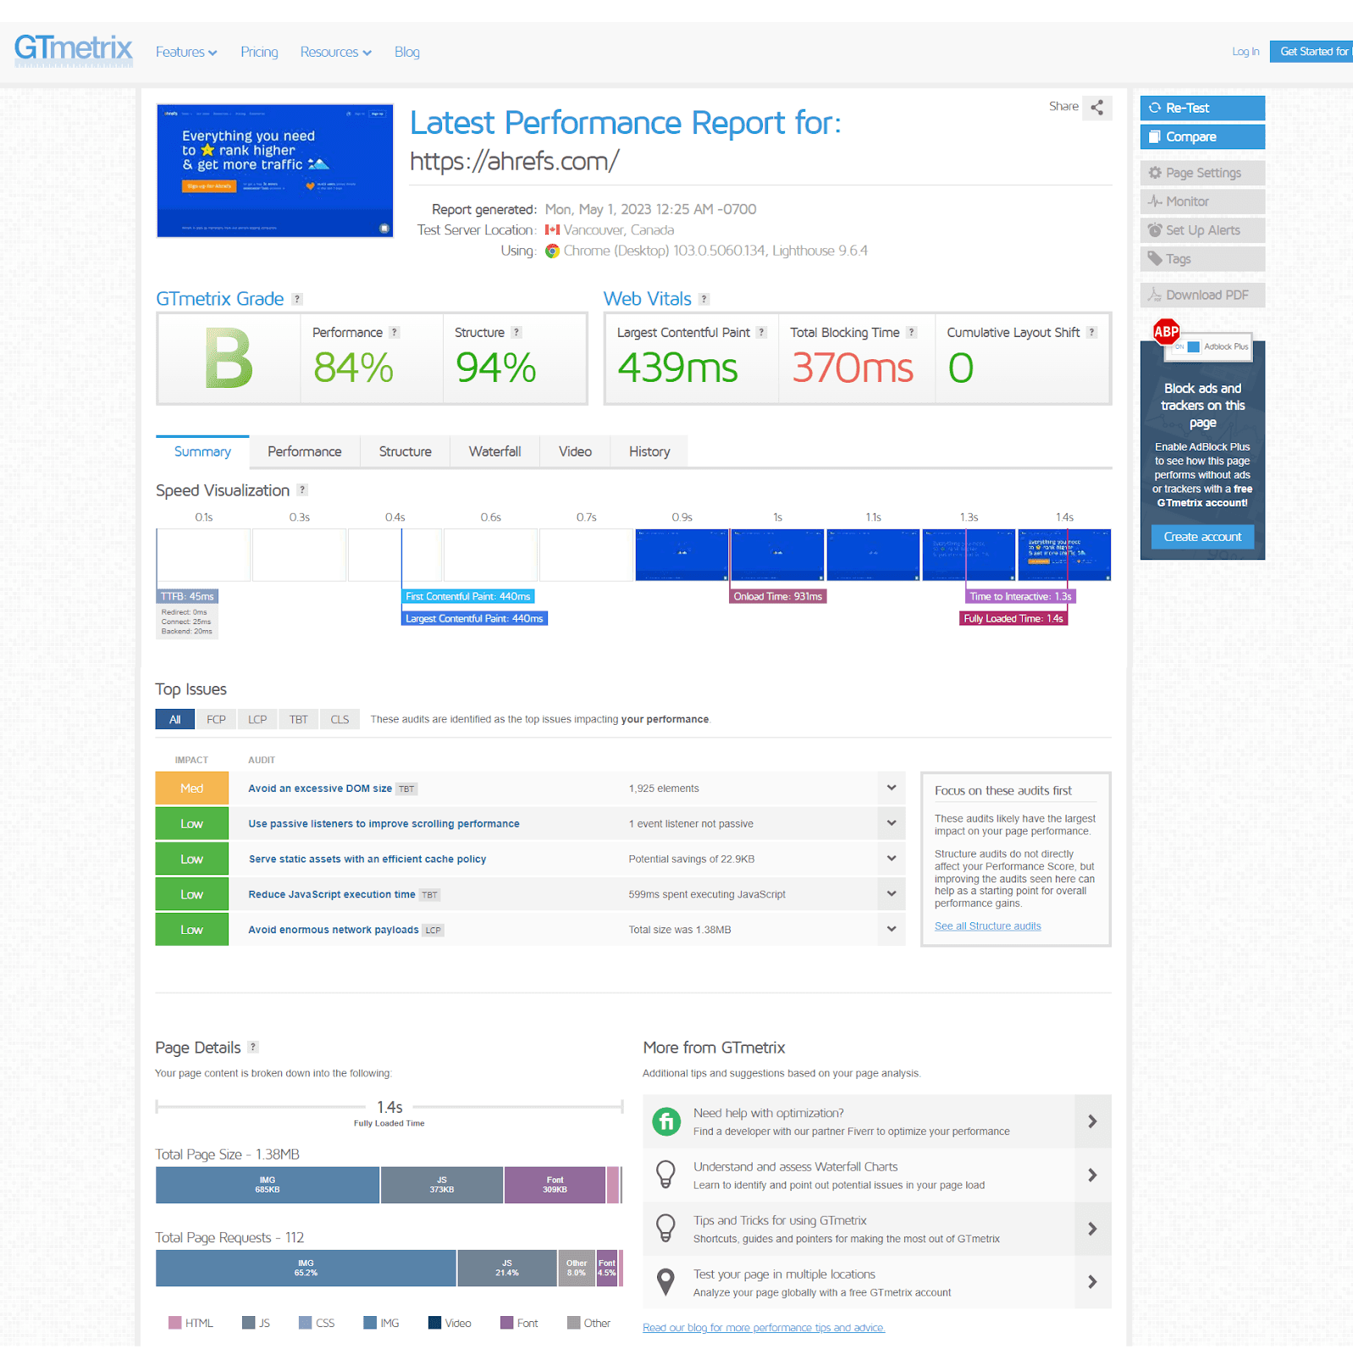Click the Pricing nav link

pyautogui.click(x=259, y=53)
